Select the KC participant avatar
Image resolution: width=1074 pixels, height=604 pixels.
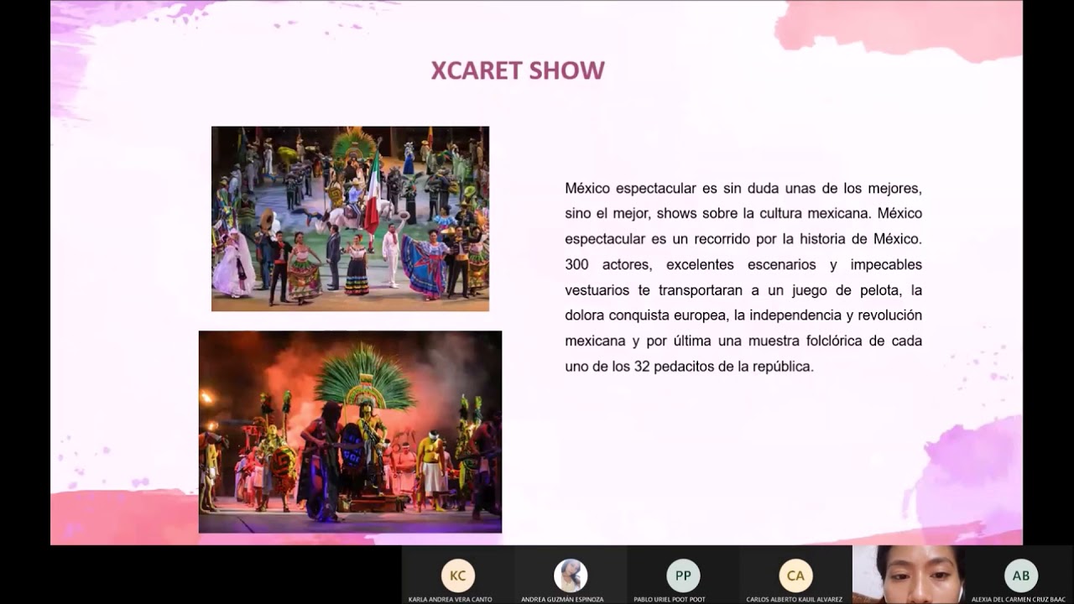pos(458,575)
